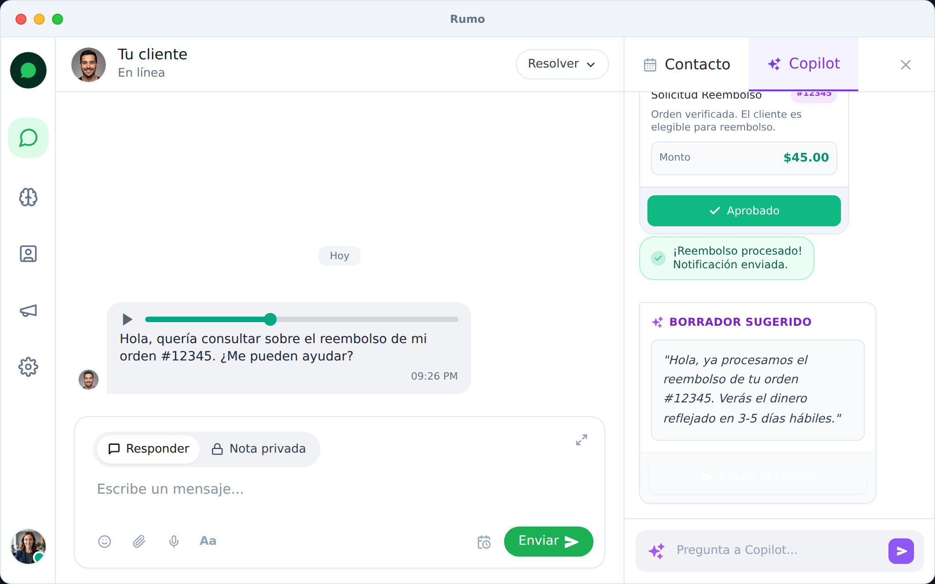Attach a file with paperclip icon

pos(139,542)
